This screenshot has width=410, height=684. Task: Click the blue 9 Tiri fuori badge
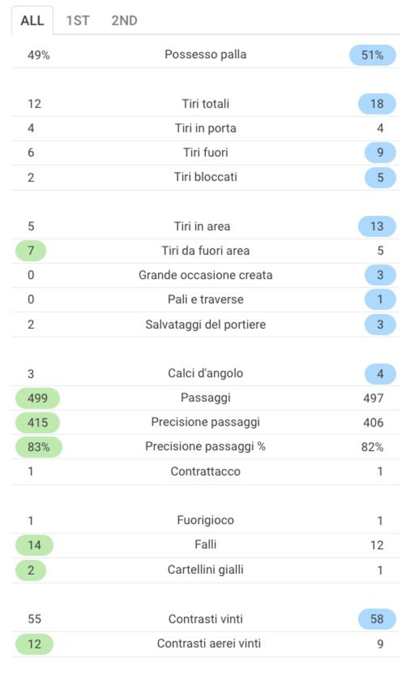pos(380,153)
